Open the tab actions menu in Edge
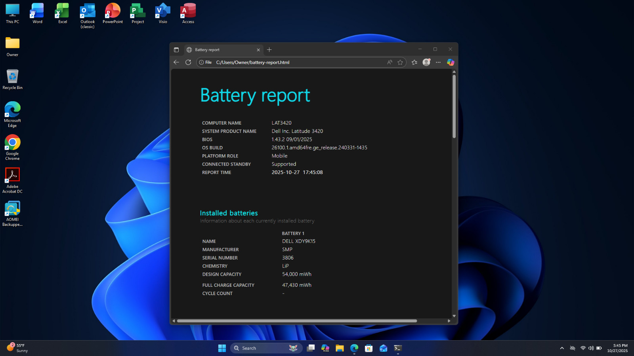Screen dimensions: 634x356 (x=176, y=50)
